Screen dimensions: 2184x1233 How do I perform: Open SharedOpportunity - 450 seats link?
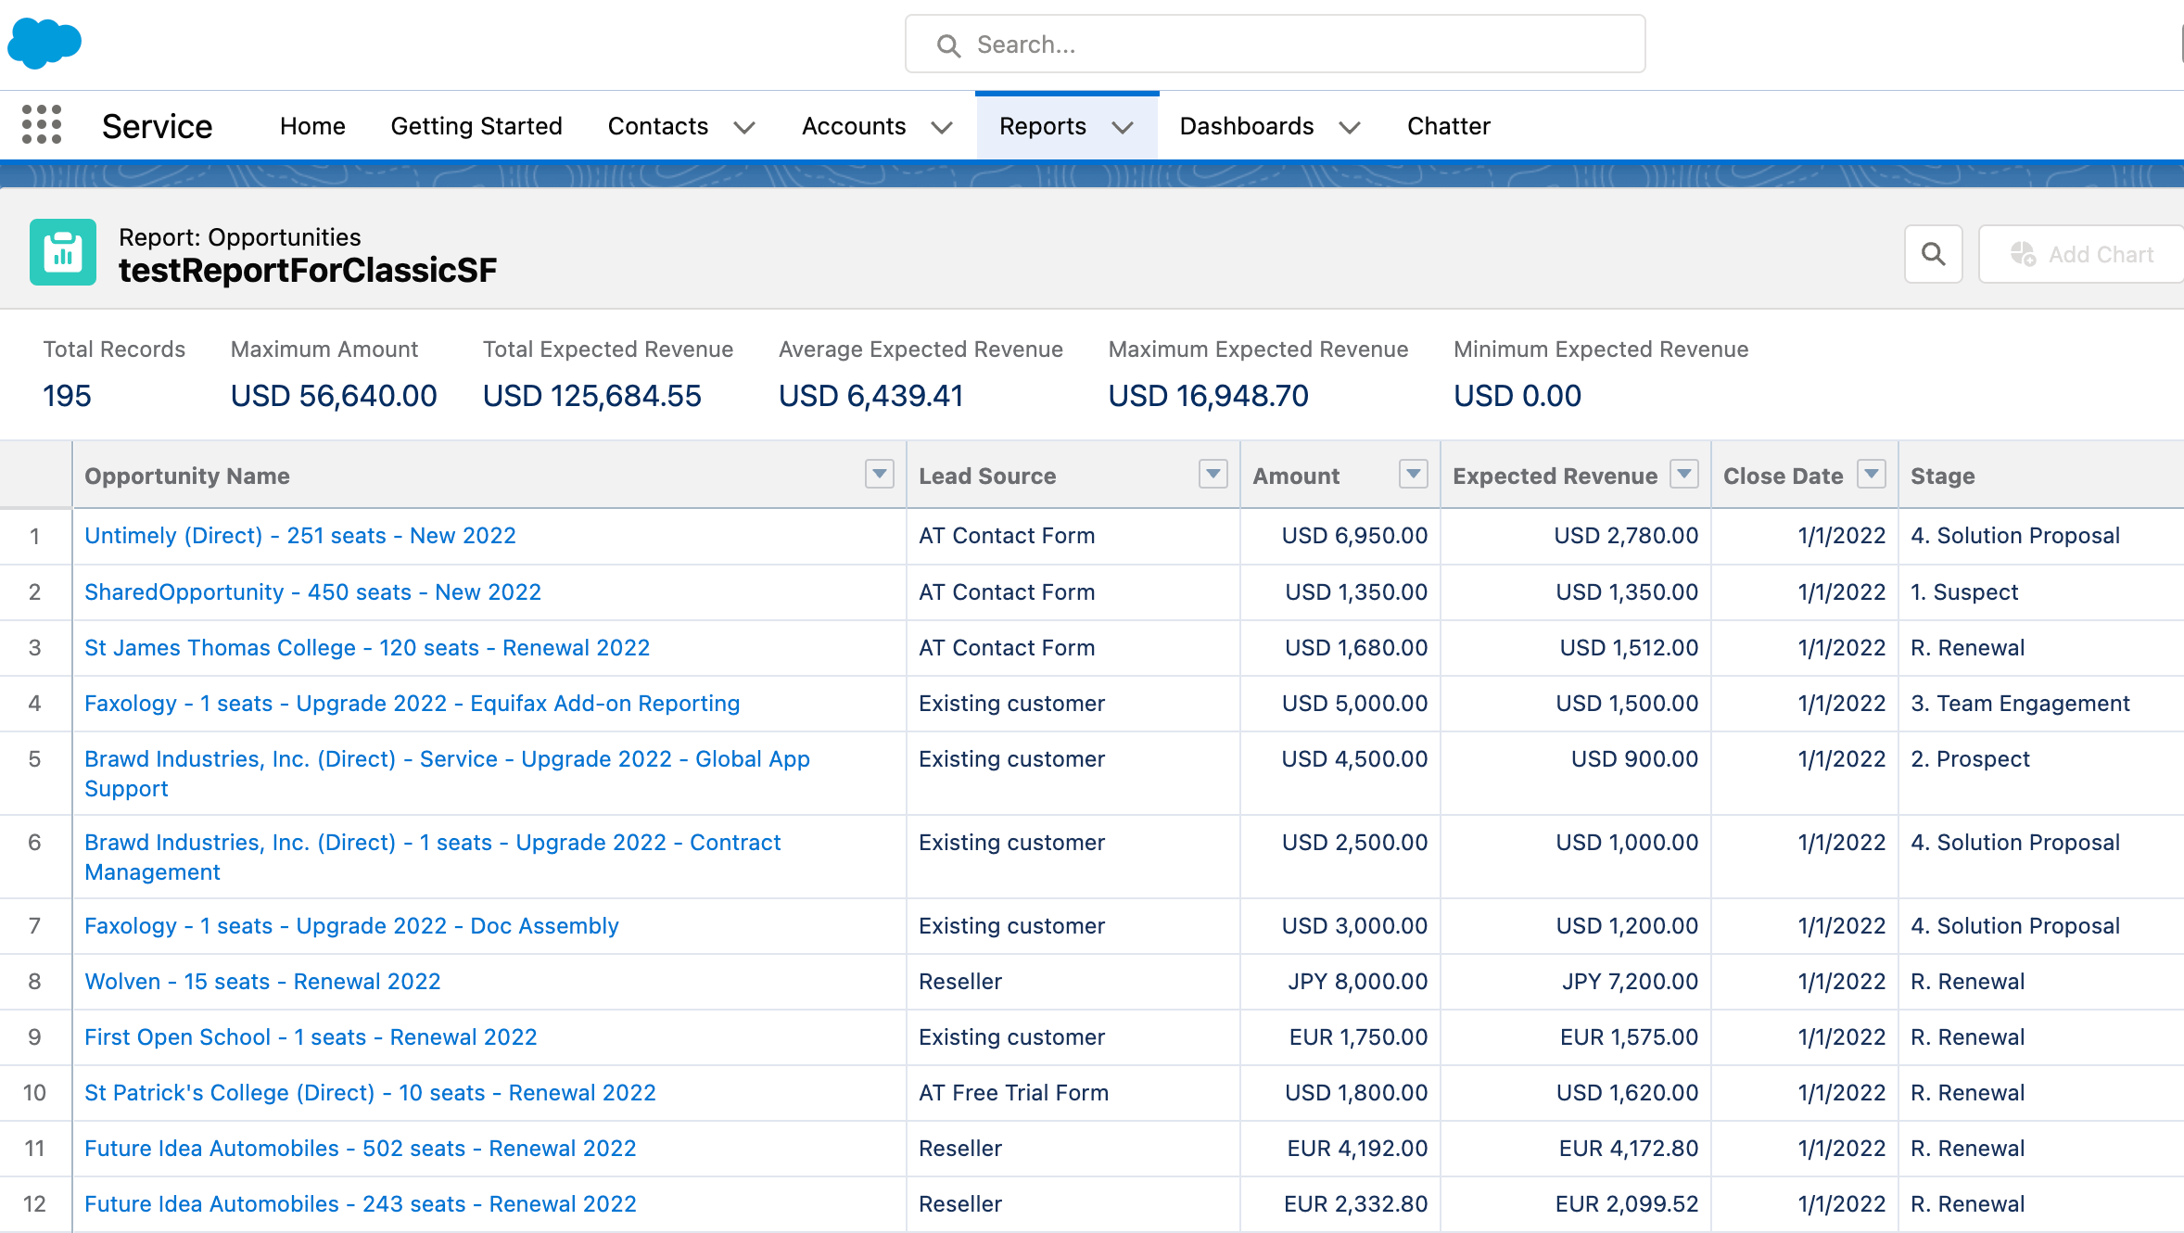pos(312,592)
